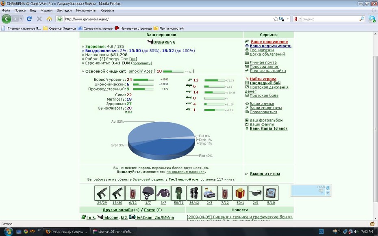The width and height of the screenshot is (378, 236).
Task: Open the Правка menu
Action: click(x=20, y=10)
